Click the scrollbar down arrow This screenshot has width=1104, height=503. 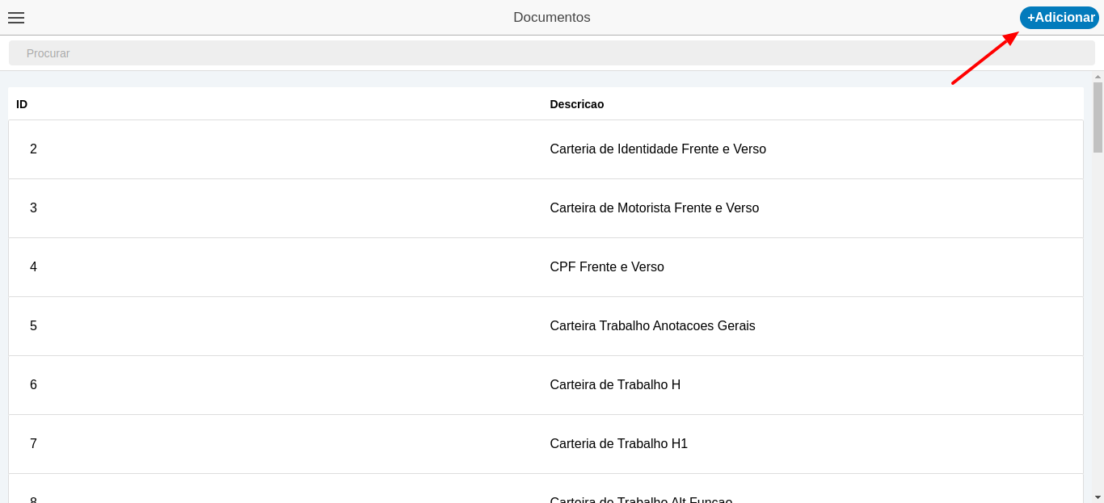click(x=1098, y=497)
